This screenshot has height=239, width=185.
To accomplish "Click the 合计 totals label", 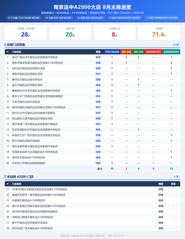I will [x=100, y=169].
